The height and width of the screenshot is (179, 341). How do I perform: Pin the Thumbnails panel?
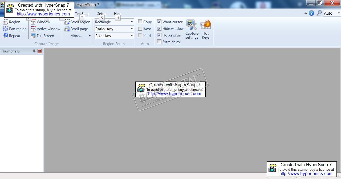pos(34,51)
